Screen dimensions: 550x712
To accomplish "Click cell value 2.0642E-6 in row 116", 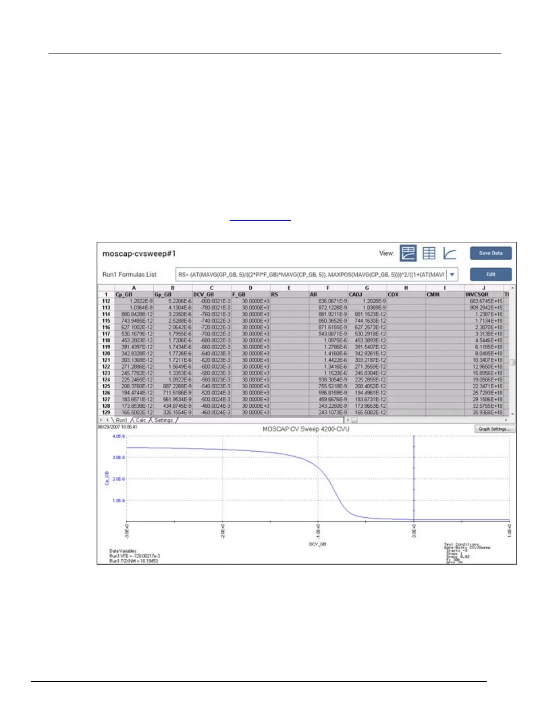I will pyautogui.click(x=173, y=327).
